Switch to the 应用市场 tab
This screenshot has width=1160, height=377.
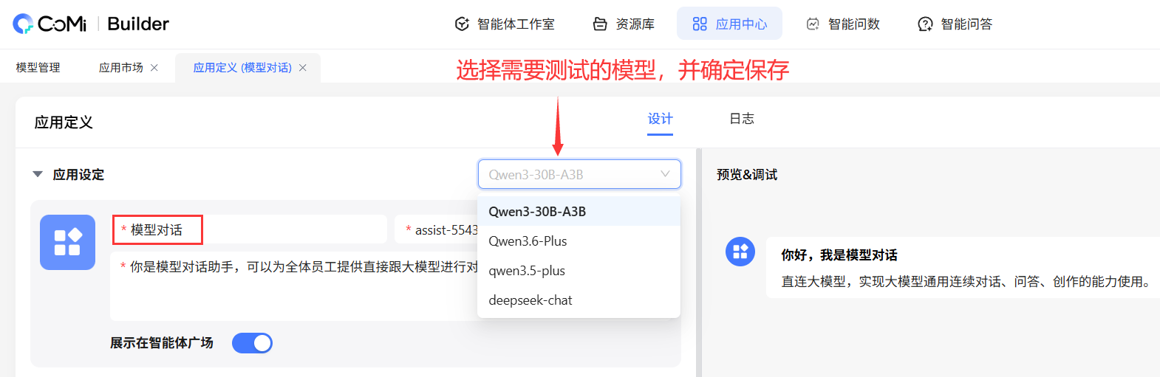coord(121,68)
